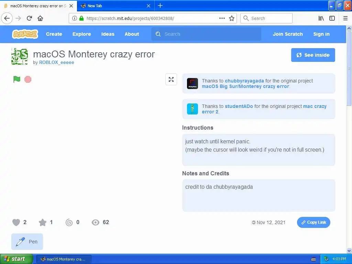Open the project author's avatar thumbnail
352x264 pixels.
[x=20, y=56]
